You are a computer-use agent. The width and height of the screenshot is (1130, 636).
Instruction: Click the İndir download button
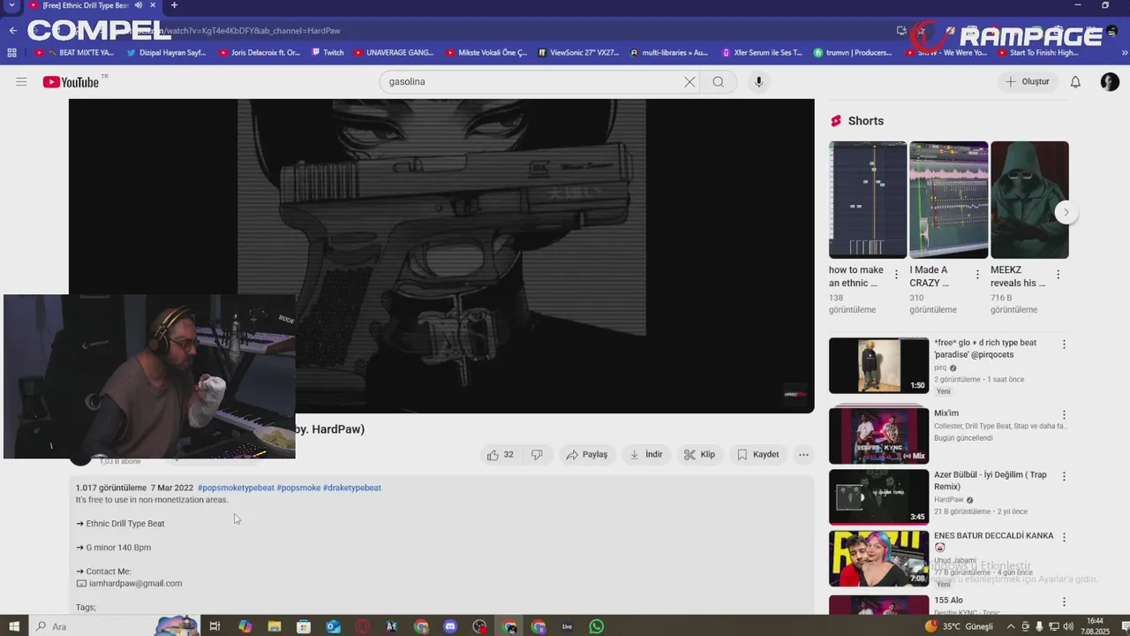[645, 455]
